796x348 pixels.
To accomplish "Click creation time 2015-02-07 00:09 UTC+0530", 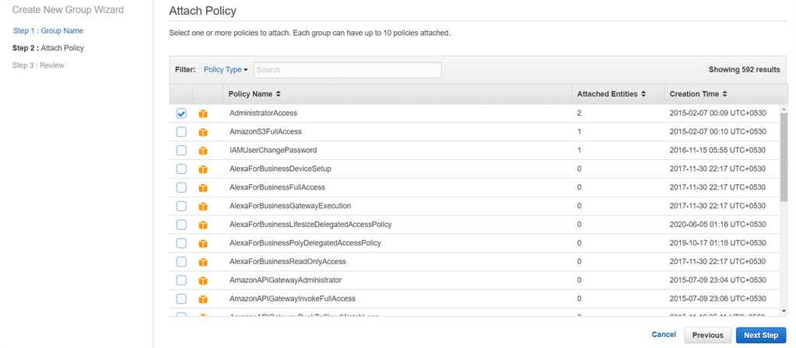I will tap(718, 113).
